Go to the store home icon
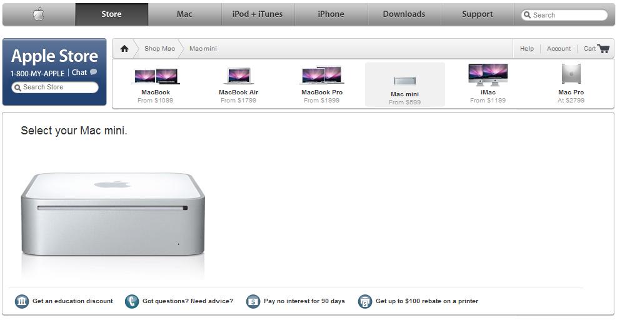617x320 pixels. [124, 48]
